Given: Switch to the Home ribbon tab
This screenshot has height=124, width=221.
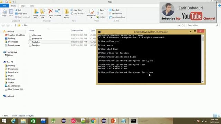Looking at the screenshot, I should tap(14, 6).
